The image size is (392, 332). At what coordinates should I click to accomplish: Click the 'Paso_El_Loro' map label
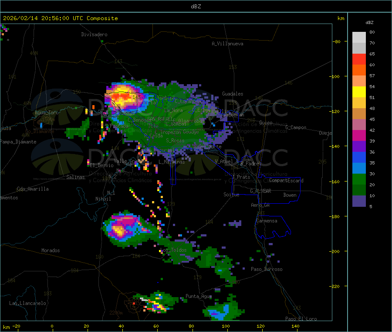[301, 319]
